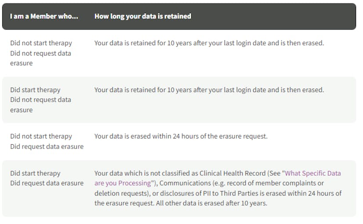Select "Did not start therapy" in the third row

41,136
